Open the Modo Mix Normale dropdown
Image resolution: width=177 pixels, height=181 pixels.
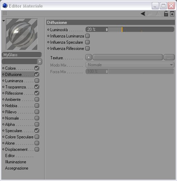(x=130, y=65)
